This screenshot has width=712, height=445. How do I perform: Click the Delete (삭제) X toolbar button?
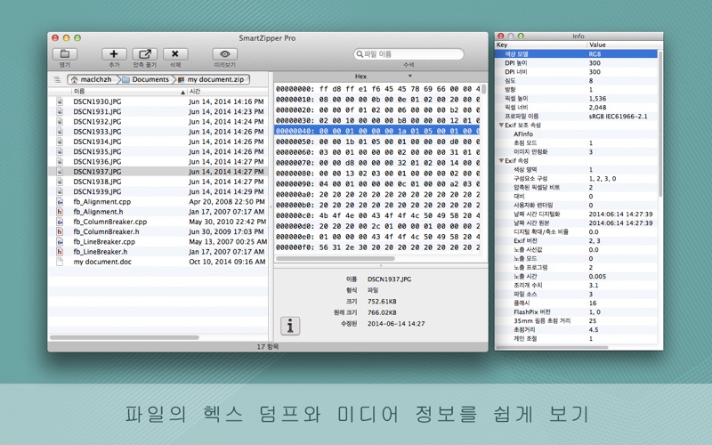click(x=175, y=54)
